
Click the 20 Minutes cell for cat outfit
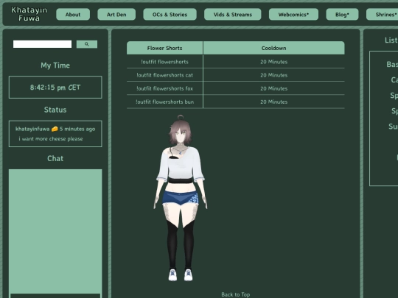pyautogui.click(x=274, y=75)
